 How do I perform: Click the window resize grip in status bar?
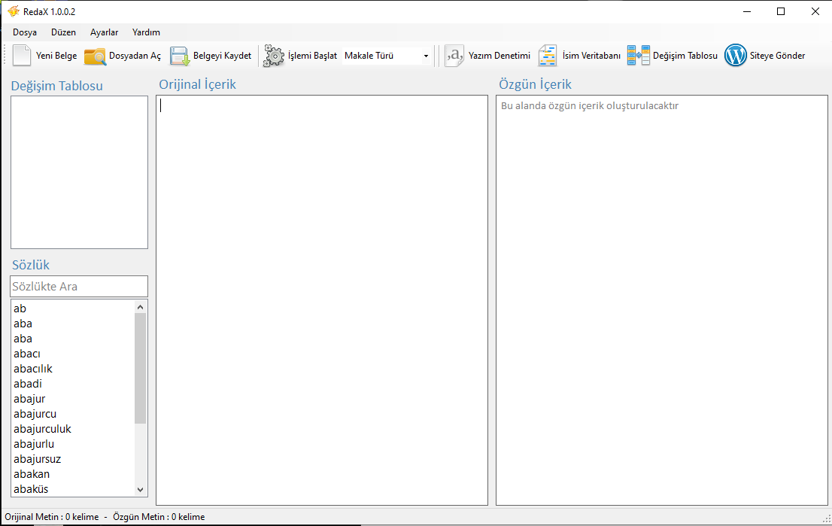coord(826,518)
